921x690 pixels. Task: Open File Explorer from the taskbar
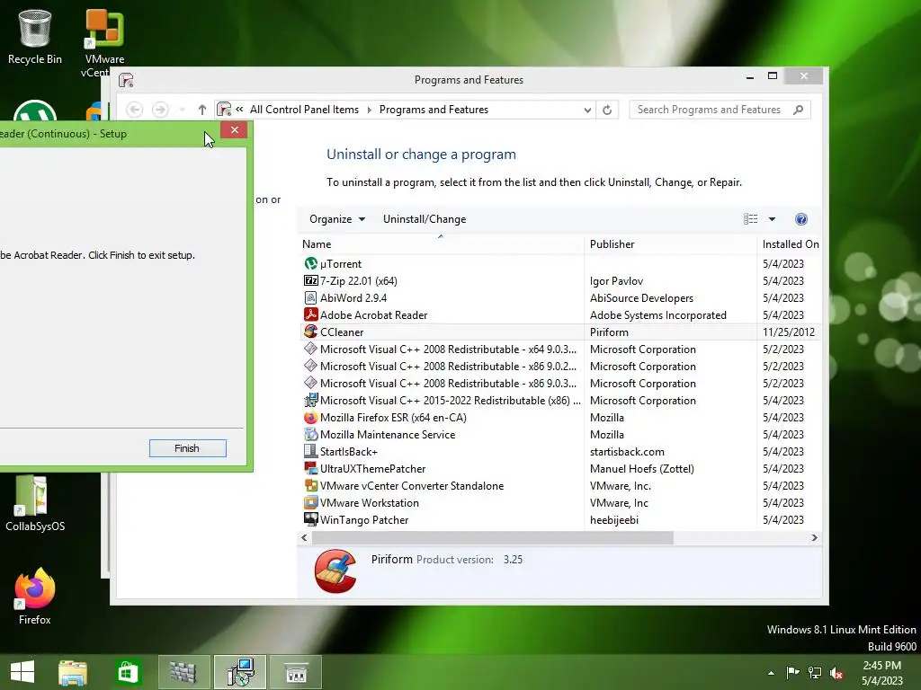[73, 672]
